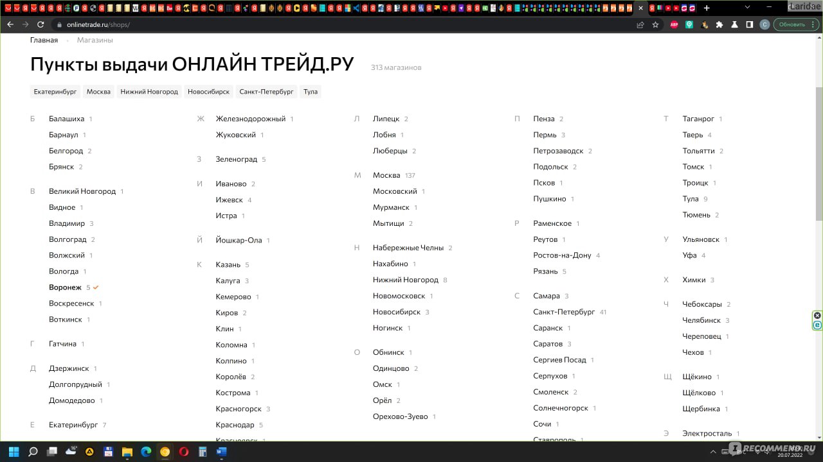Select the Екатеринбург quick city chip
Screen dimensions: 823x462
click(x=55, y=92)
